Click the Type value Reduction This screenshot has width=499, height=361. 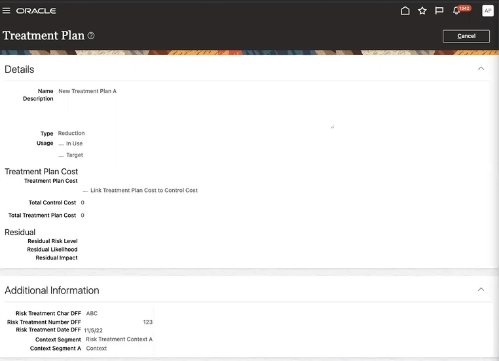click(71, 133)
